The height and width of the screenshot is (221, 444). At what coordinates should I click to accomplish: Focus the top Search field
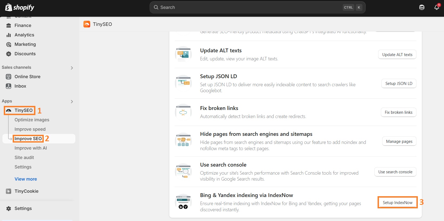pos(257,7)
